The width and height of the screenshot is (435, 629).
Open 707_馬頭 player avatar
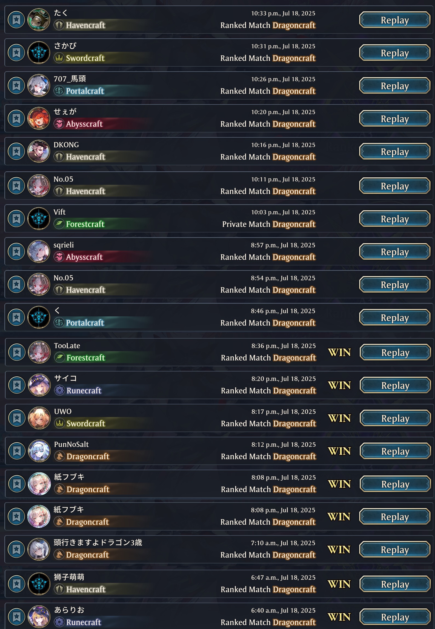tap(39, 85)
